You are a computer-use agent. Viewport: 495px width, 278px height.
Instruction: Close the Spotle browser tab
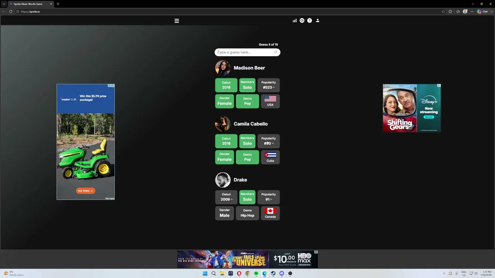coord(51,4)
